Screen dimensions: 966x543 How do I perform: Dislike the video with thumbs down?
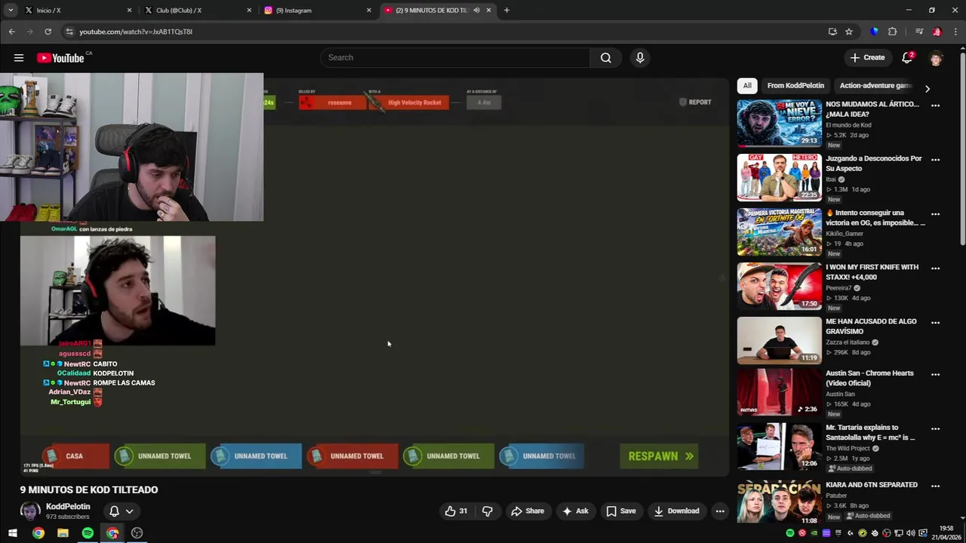pos(488,511)
